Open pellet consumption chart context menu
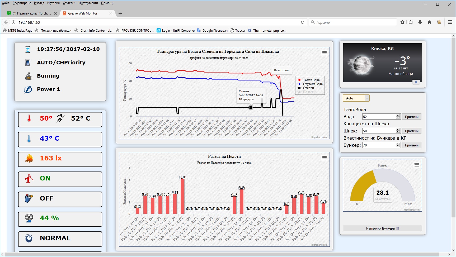This screenshot has height=257, width=456. [325, 158]
